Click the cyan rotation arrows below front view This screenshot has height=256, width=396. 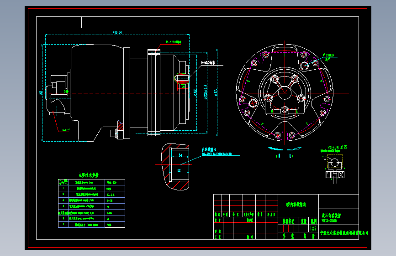285,148
